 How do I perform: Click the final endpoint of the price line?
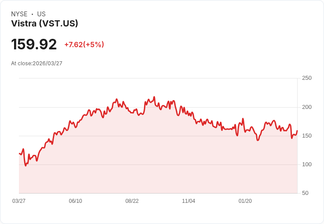(297, 131)
